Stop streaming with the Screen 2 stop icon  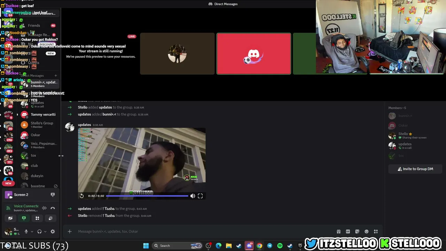pos(53,195)
